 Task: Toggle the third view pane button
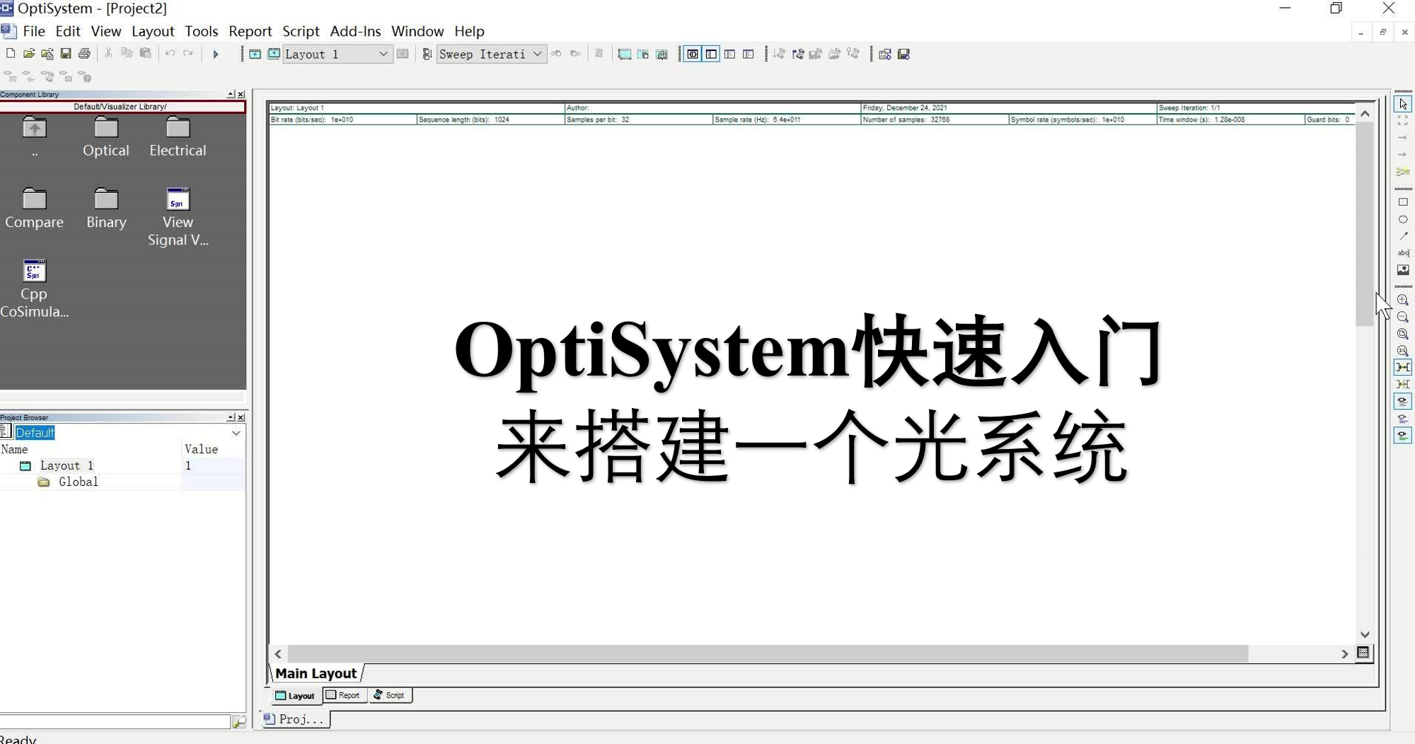[729, 54]
